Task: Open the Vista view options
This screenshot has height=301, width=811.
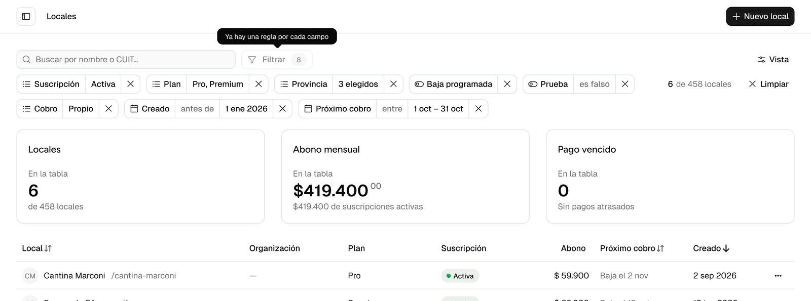Action: tap(773, 60)
